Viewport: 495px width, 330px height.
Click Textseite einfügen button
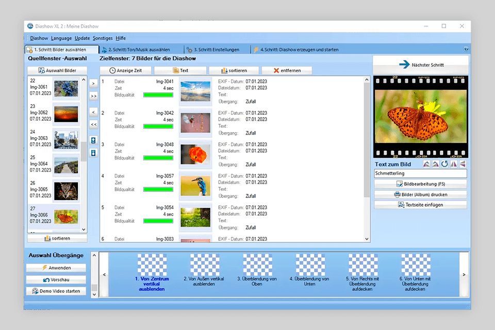pos(421,205)
